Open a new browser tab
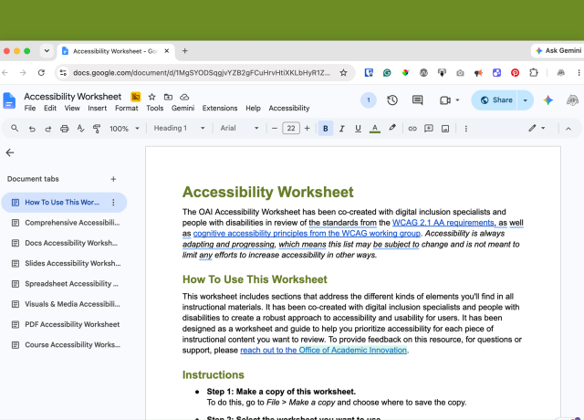Viewport: 584px width, 420px height. 184,51
